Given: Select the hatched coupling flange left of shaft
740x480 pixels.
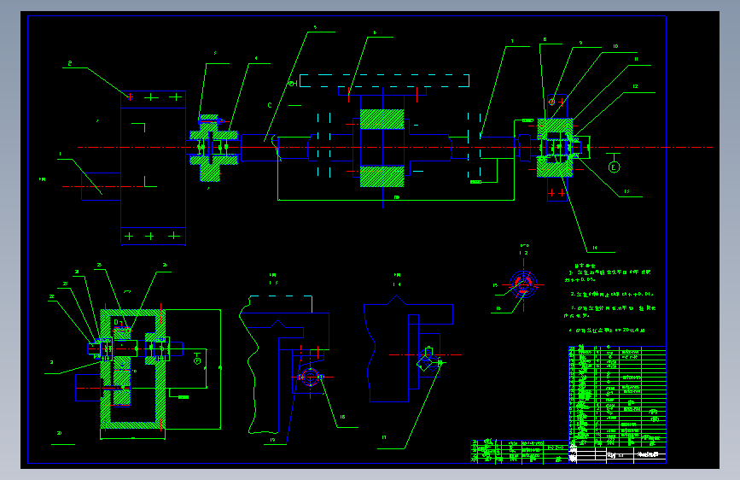Looking at the screenshot, I should click(213, 148).
